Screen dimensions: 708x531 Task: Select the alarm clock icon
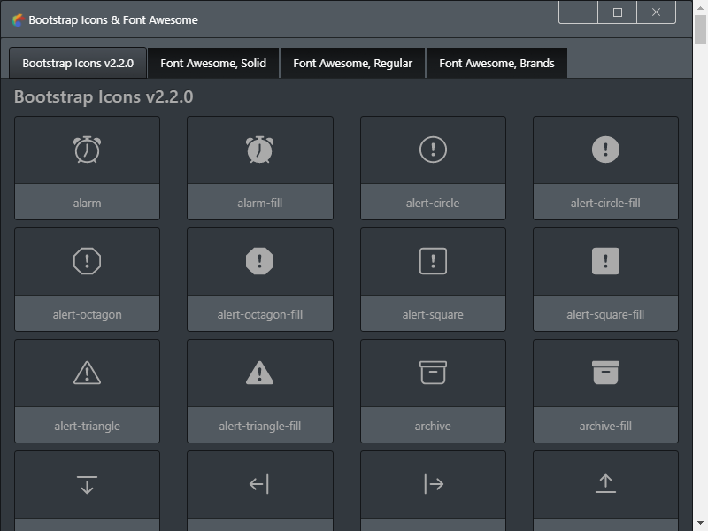tap(87, 150)
